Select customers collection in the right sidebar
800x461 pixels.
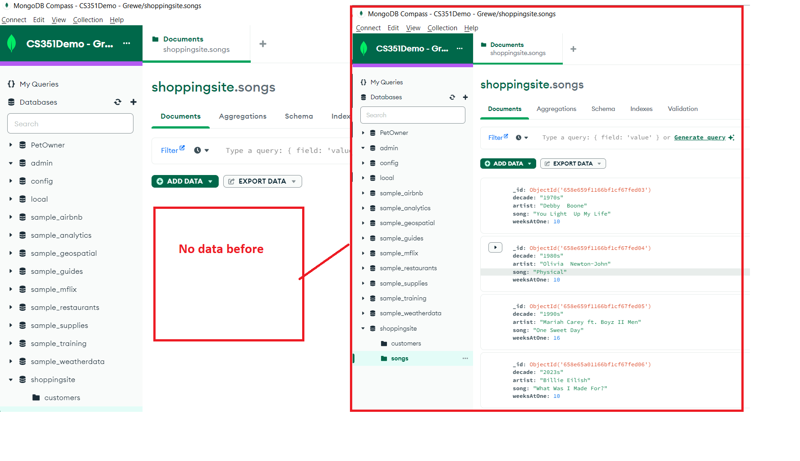click(x=406, y=344)
